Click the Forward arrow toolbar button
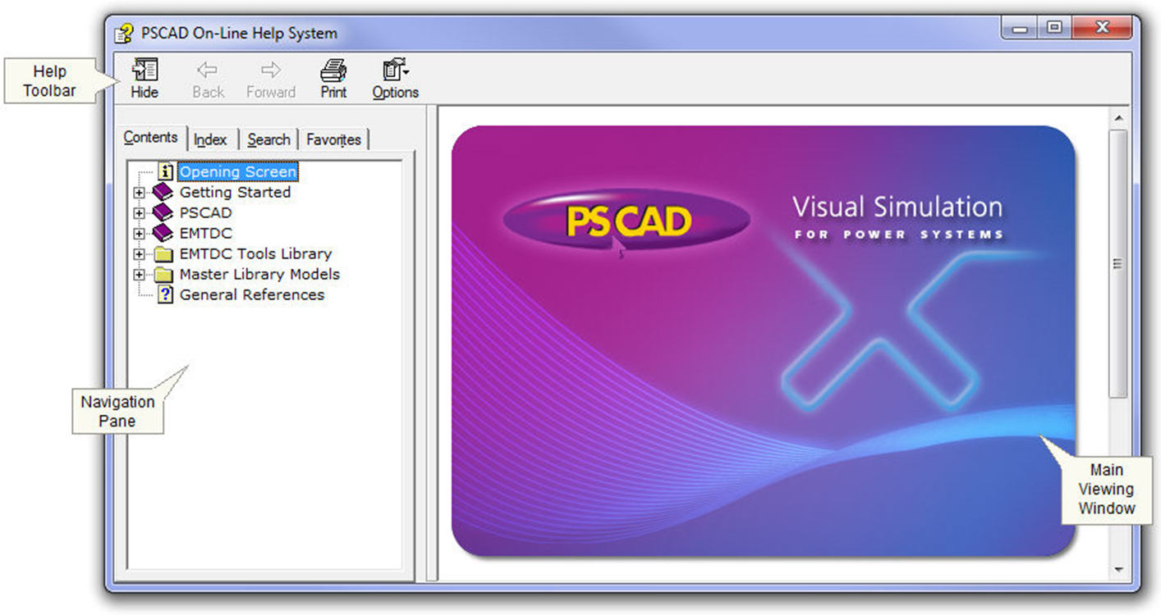The width and height of the screenshot is (1161, 615). pos(270,80)
